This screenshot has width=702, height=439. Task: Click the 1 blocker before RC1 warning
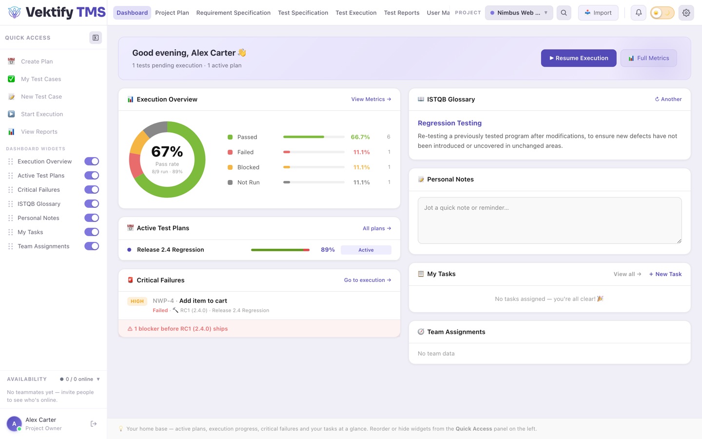tap(259, 329)
